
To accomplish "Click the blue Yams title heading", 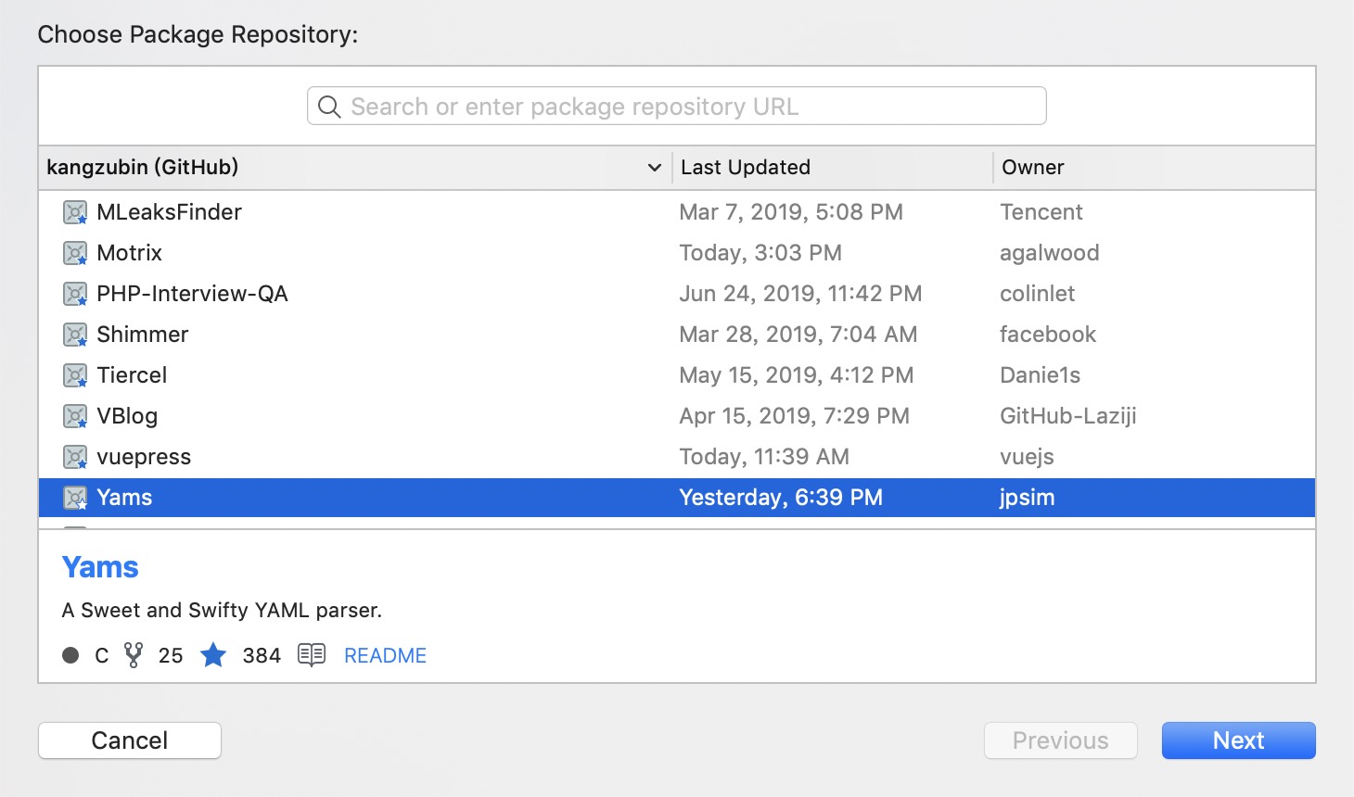I will click(100, 567).
